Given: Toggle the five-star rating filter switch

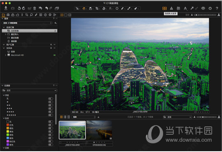Looking at the screenshot, I should click(x=51, y=115).
